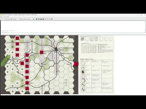
Task: Select the topmost red counter in the left column
Action: pyautogui.click(x=17, y=38)
